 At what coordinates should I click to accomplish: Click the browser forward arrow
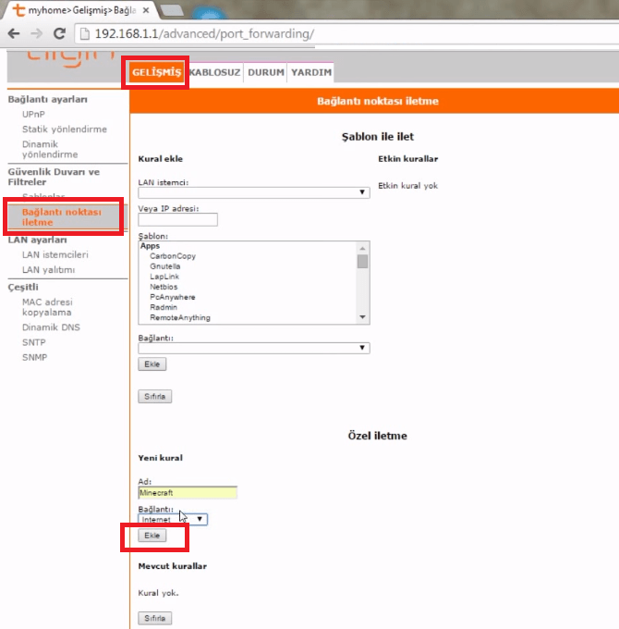pos(36,33)
